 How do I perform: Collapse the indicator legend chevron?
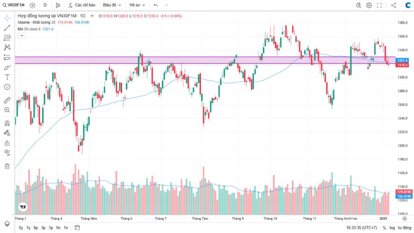coord(21,36)
